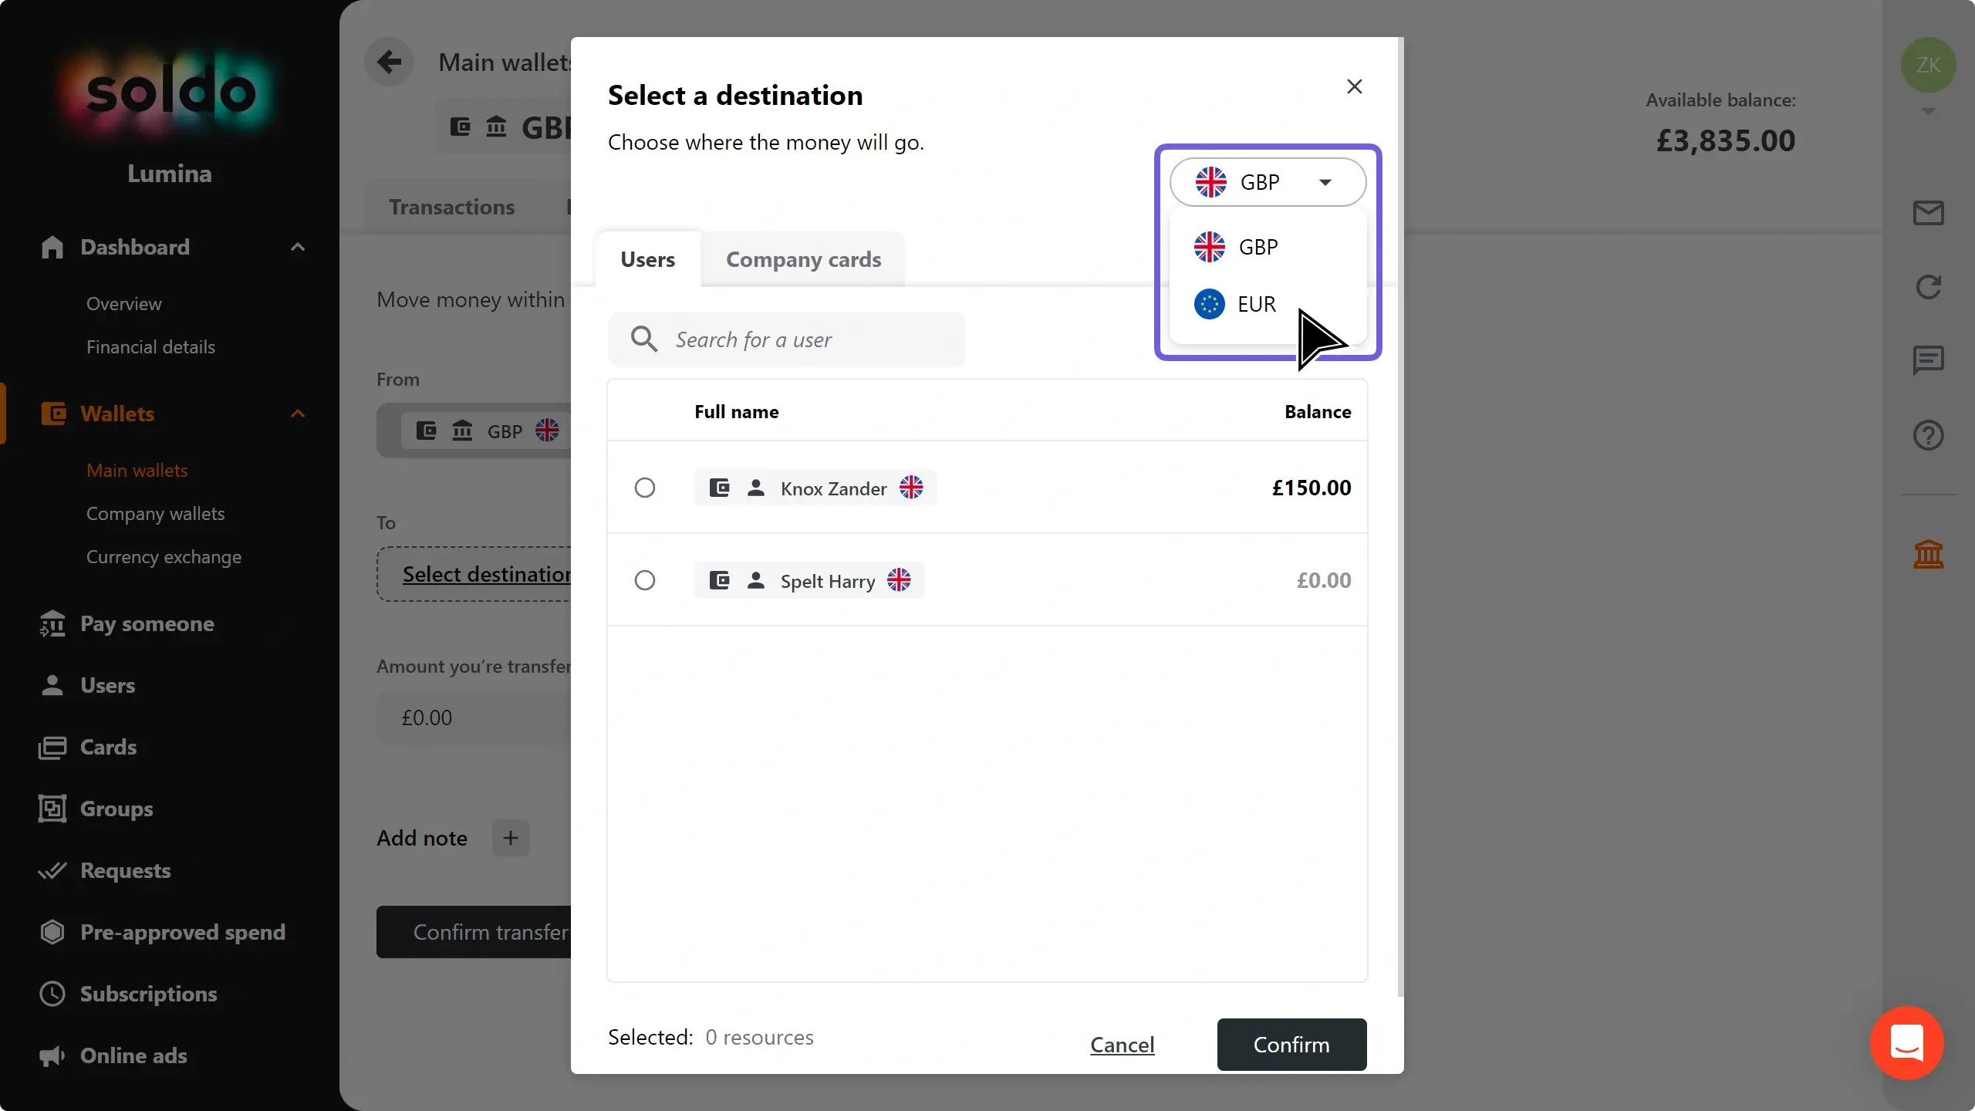This screenshot has width=1975, height=1111.
Task: Collapse the Dashboard section chevron
Action: click(x=298, y=247)
